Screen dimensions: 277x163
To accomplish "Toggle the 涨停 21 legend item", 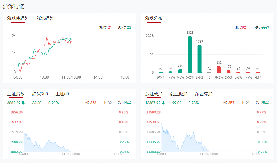I will 105,27.
